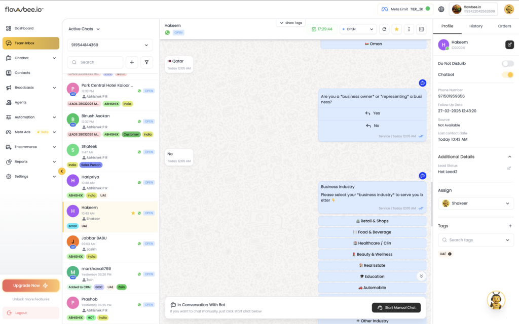Screen dimensions: 519x324
Task: Click the plus icon beside search
Action: pyautogui.click(x=132, y=62)
